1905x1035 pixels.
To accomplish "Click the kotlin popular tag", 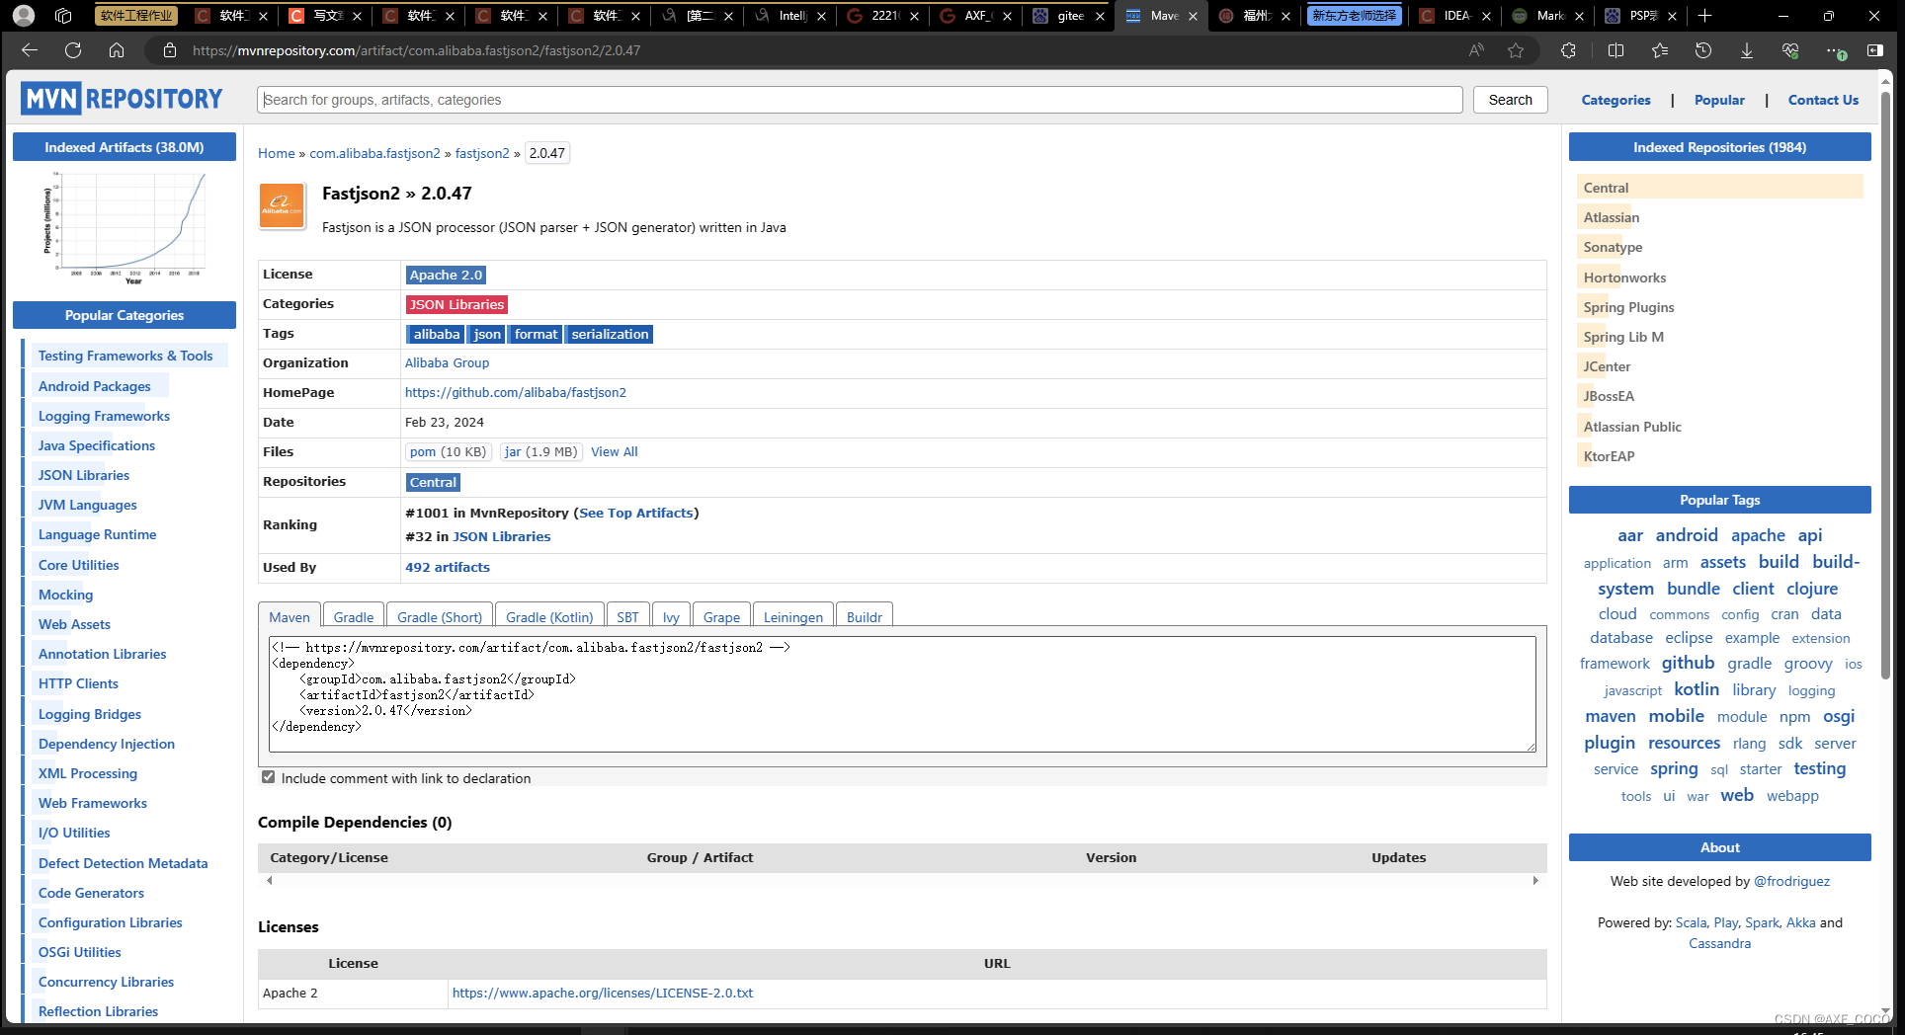I will coord(1697,689).
